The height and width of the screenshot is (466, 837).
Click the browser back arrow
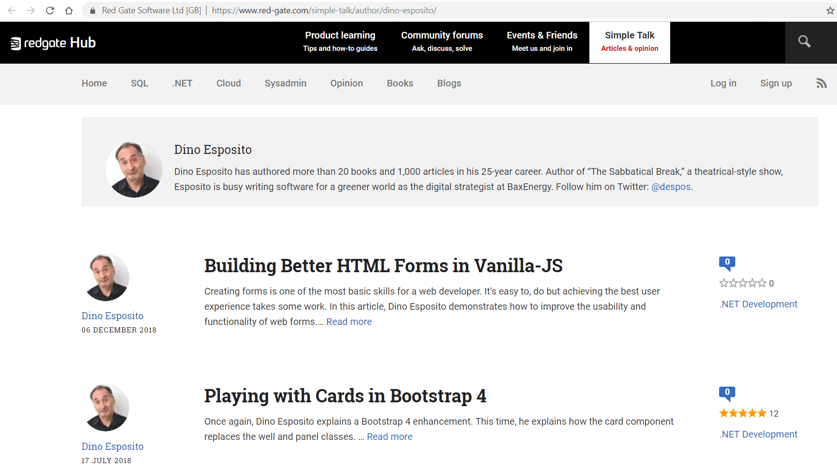12,10
